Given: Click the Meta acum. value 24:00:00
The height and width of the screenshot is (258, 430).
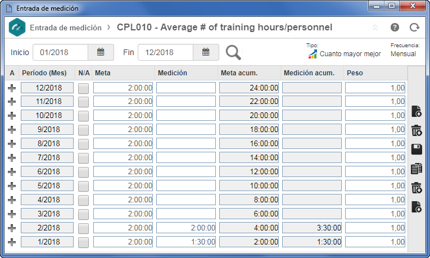Looking at the screenshot, I should (249, 88).
